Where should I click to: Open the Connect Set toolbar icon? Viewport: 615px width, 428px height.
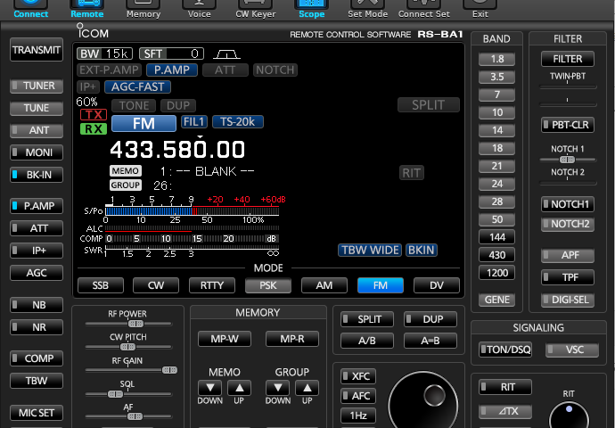(x=424, y=9)
